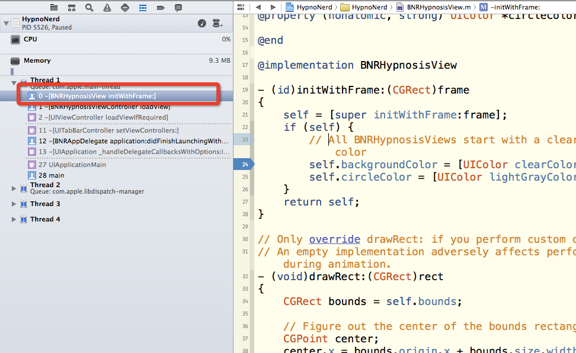
Task: Open the Test navigator diamond icon
Action: point(125,8)
